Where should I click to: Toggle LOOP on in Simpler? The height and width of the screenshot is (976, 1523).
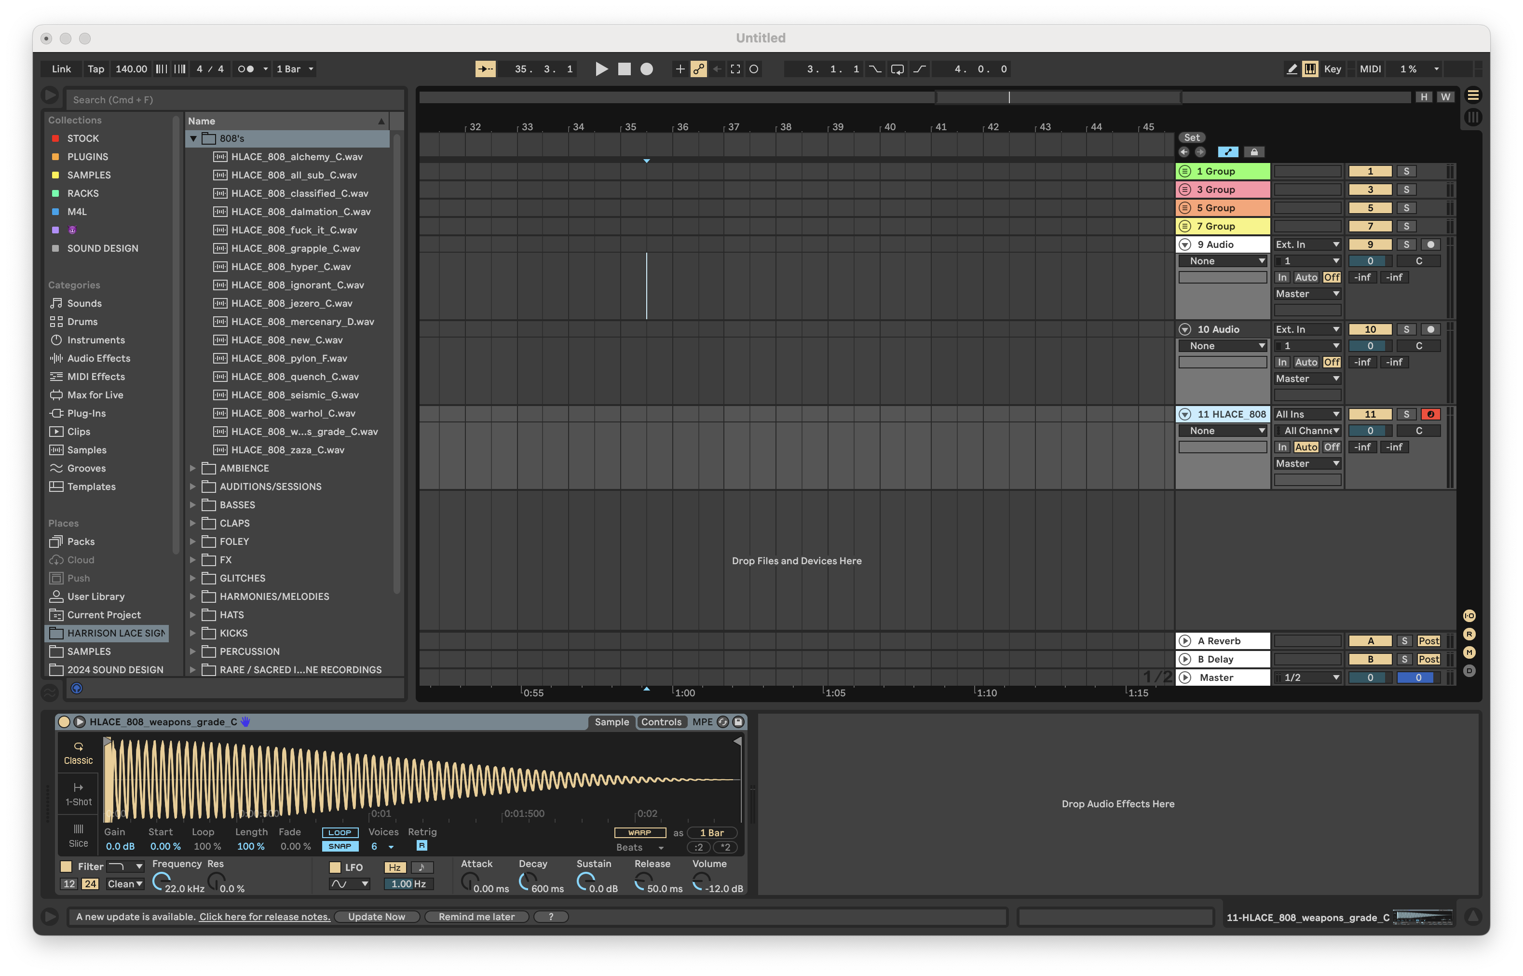(x=340, y=832)
